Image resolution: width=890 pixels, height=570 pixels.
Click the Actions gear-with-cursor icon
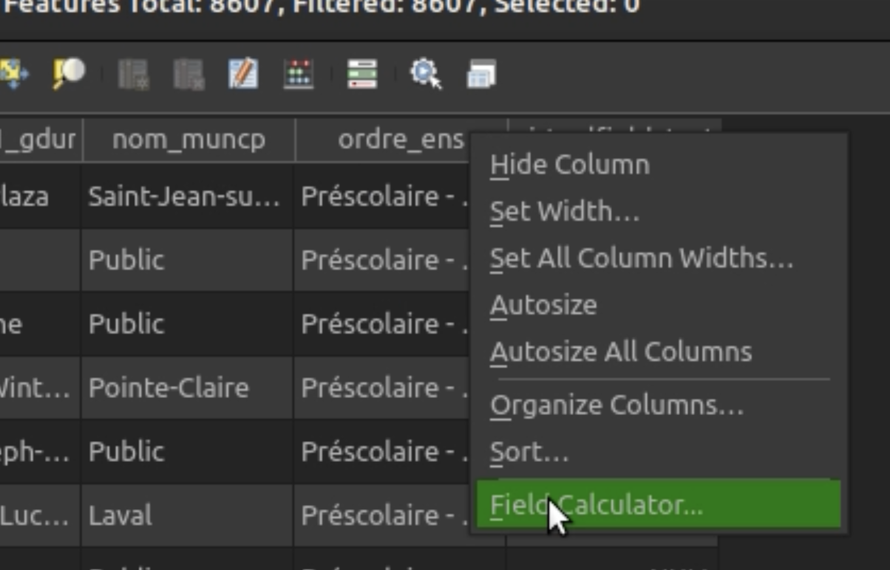click(x=426, y=74)
